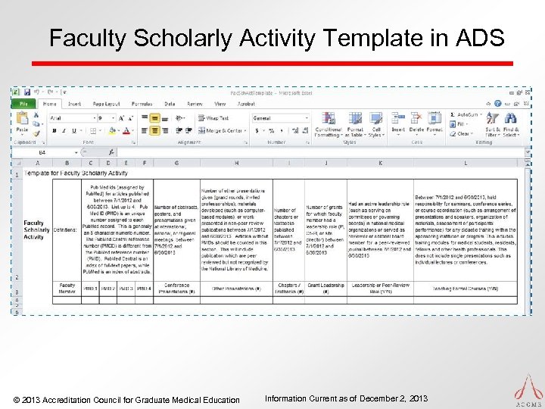This screenshot has height=409, width=545.
Task: Click Decrease Decimal icon
Action: click(305, 131)
